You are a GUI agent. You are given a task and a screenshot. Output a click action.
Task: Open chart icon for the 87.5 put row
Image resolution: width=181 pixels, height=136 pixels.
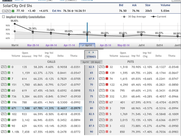100,126
